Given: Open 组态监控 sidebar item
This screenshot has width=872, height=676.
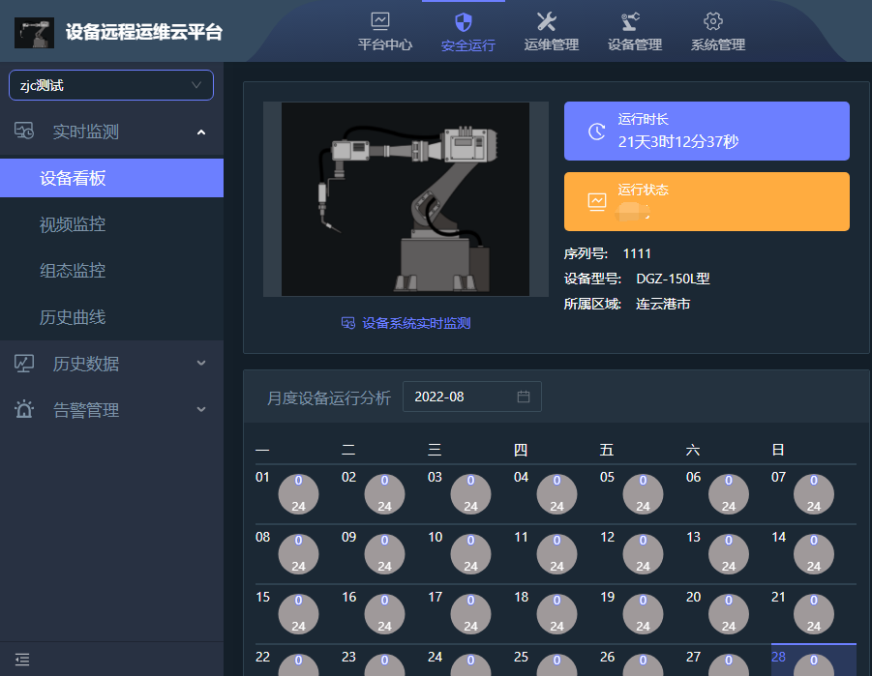Looking at the screenshot, I should [73, 271].
